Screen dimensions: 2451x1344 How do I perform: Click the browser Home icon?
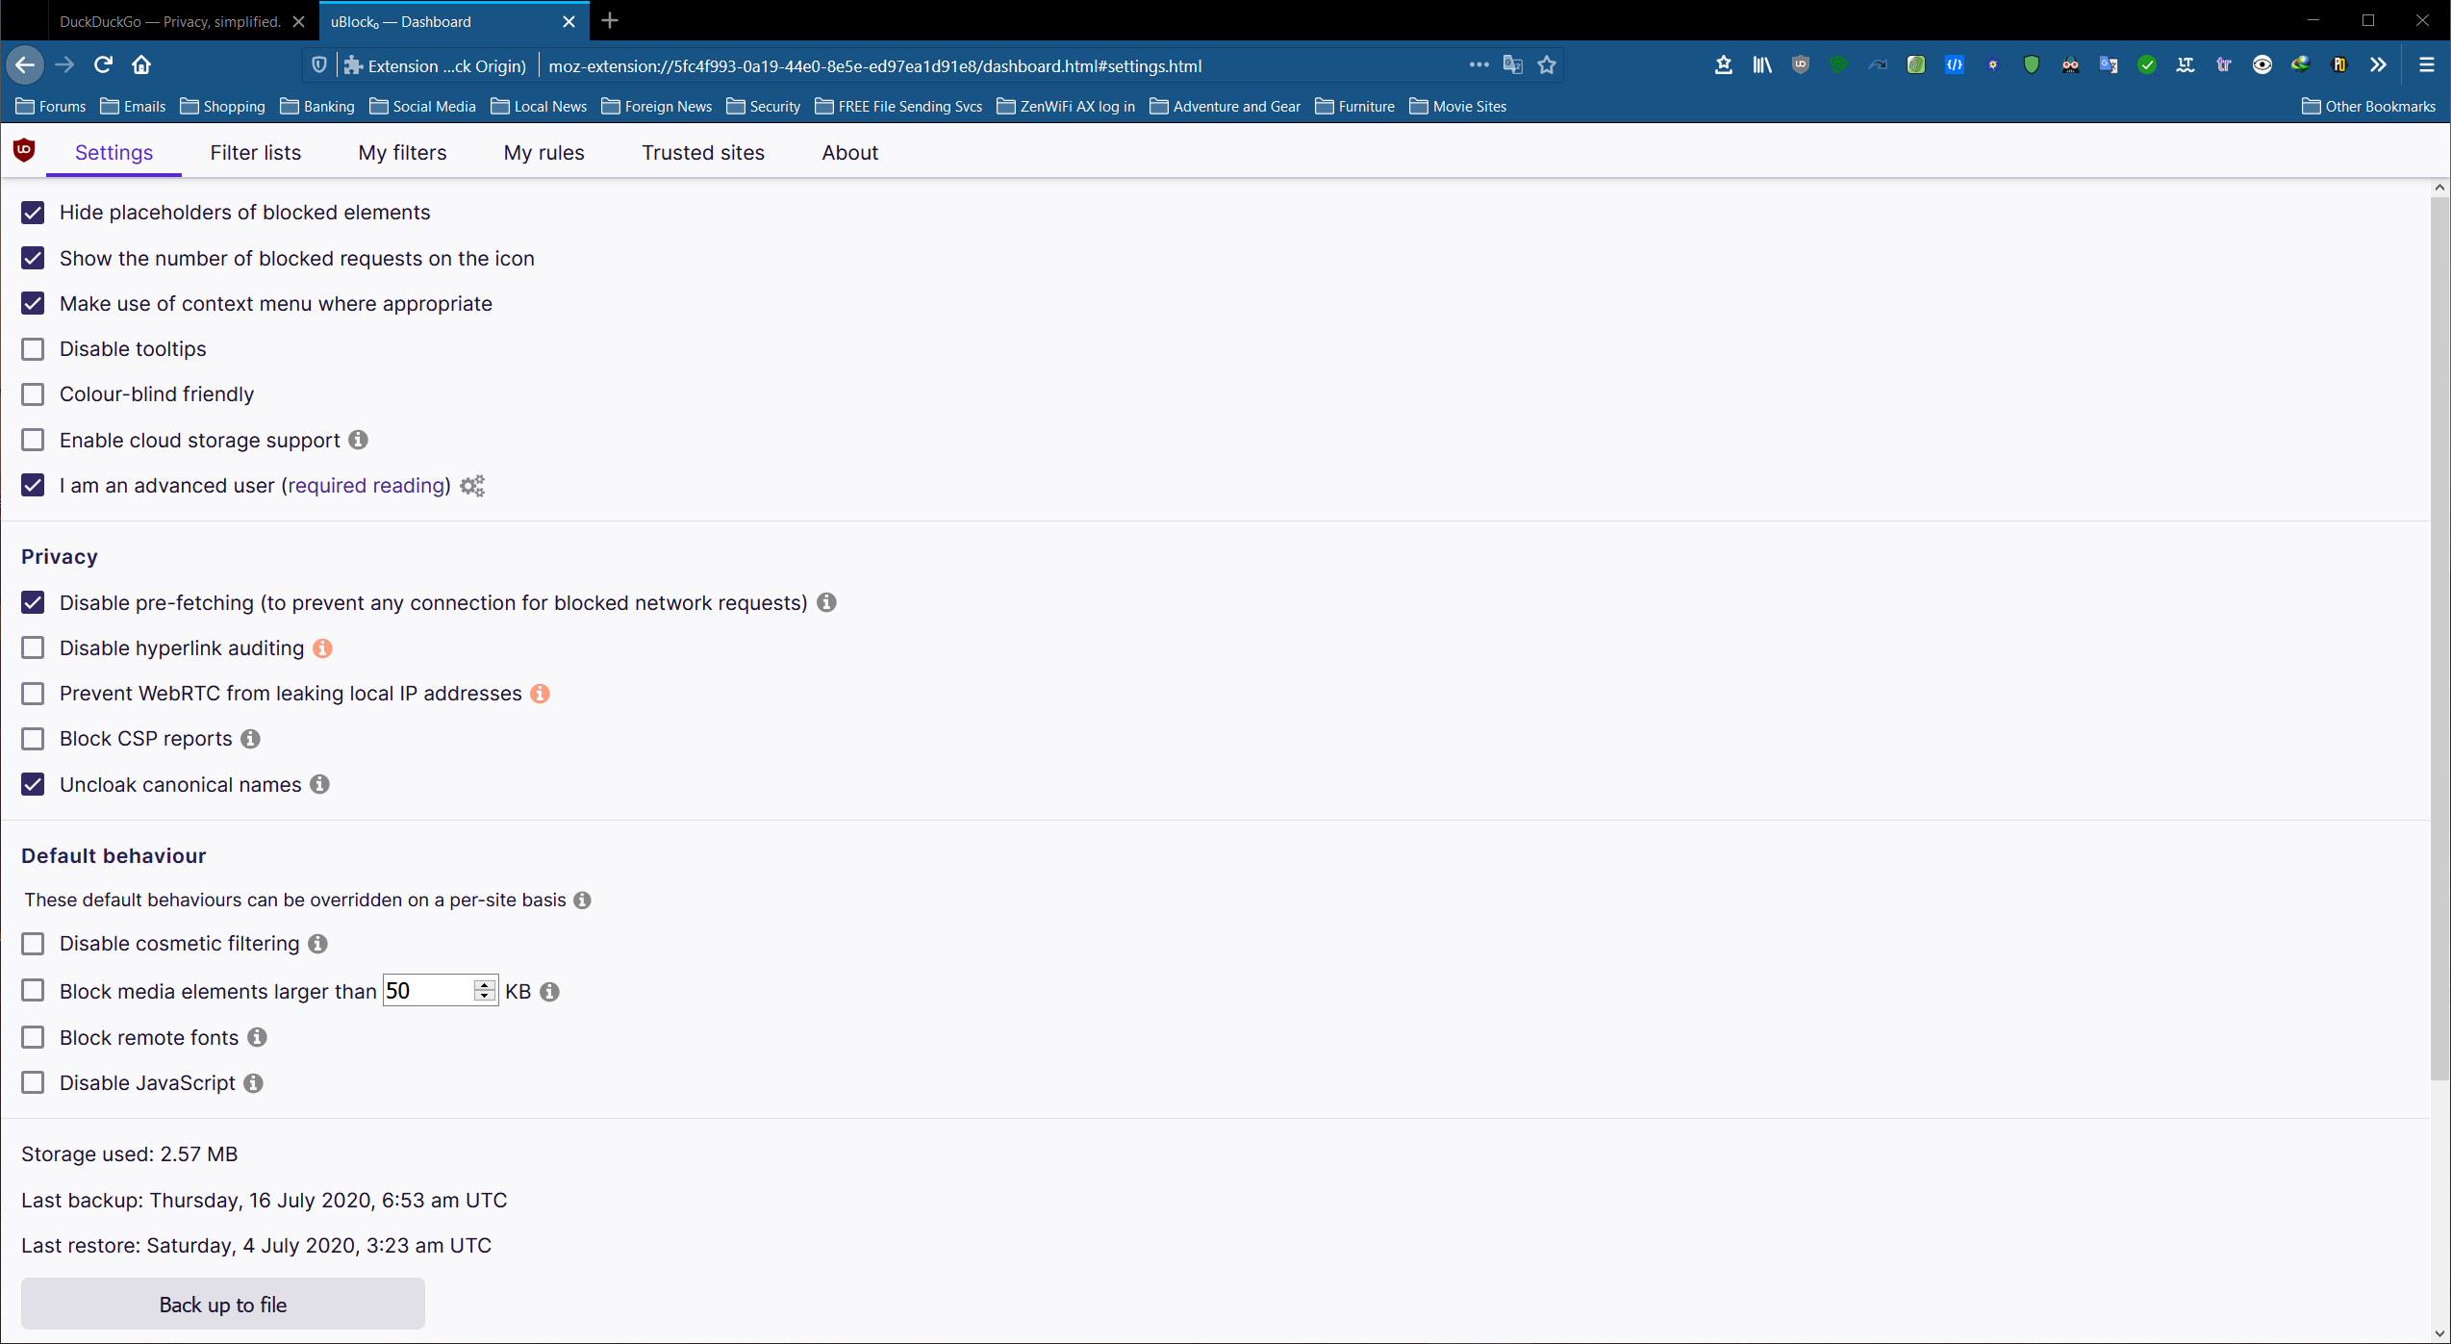click(x=141, y=65)
